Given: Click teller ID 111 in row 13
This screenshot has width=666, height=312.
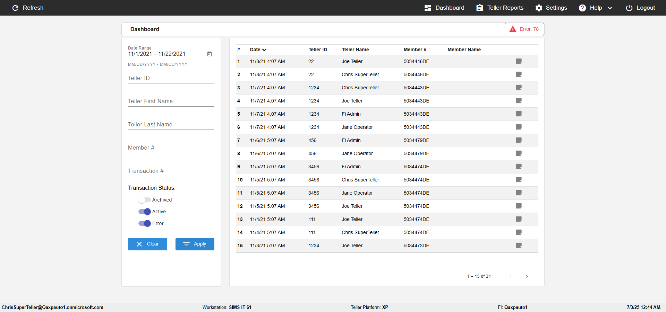Looking at the screenshot, I should point(312,219).
